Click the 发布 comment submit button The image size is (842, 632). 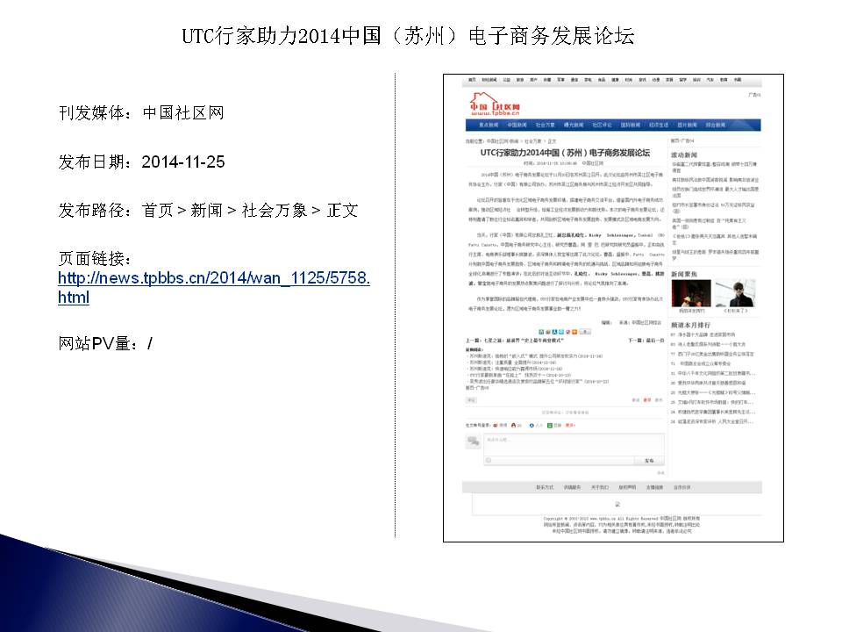pos(649,461)
